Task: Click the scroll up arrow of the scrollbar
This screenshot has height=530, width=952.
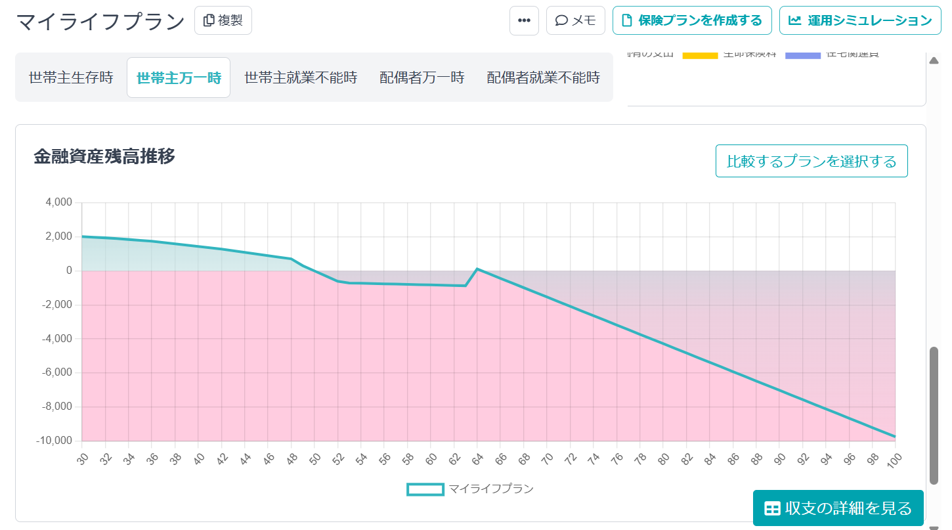Action: click(934, 60)
